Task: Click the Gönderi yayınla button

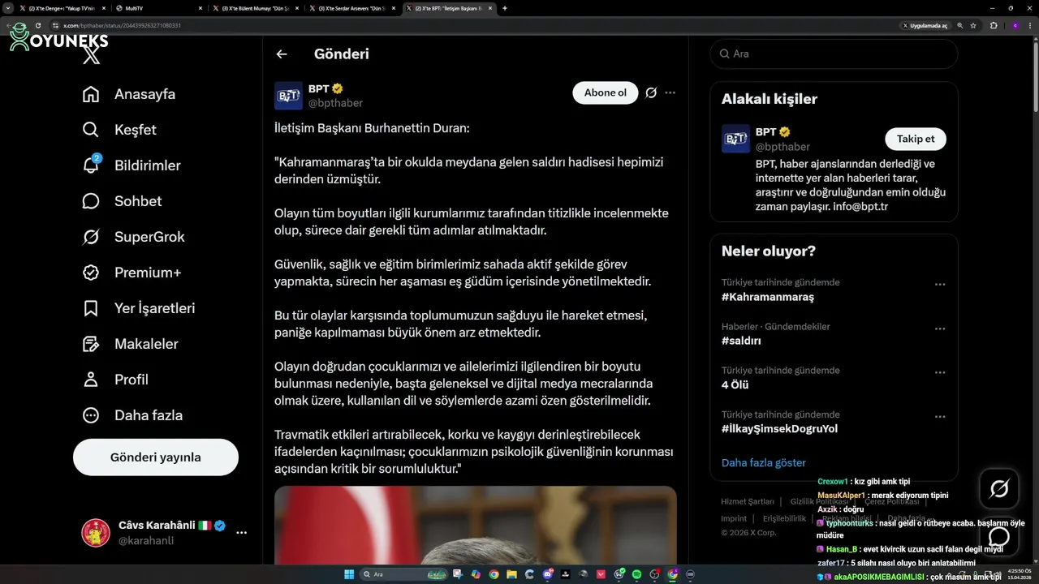Action: coord(156,457)
